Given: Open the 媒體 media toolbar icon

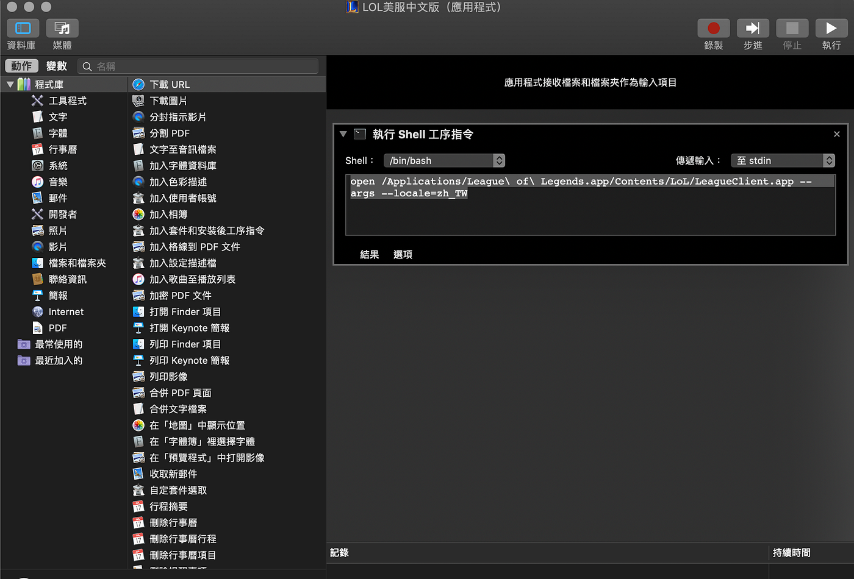Looking at the screenshot, I should (62, 28).
